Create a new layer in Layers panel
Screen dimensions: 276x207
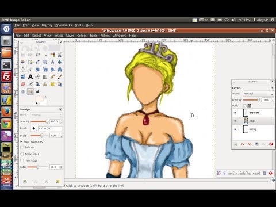(236, 144)
